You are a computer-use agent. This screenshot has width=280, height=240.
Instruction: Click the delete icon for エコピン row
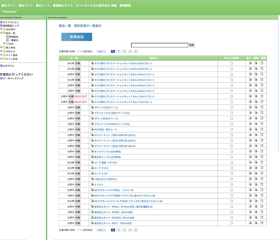(256, 184)
